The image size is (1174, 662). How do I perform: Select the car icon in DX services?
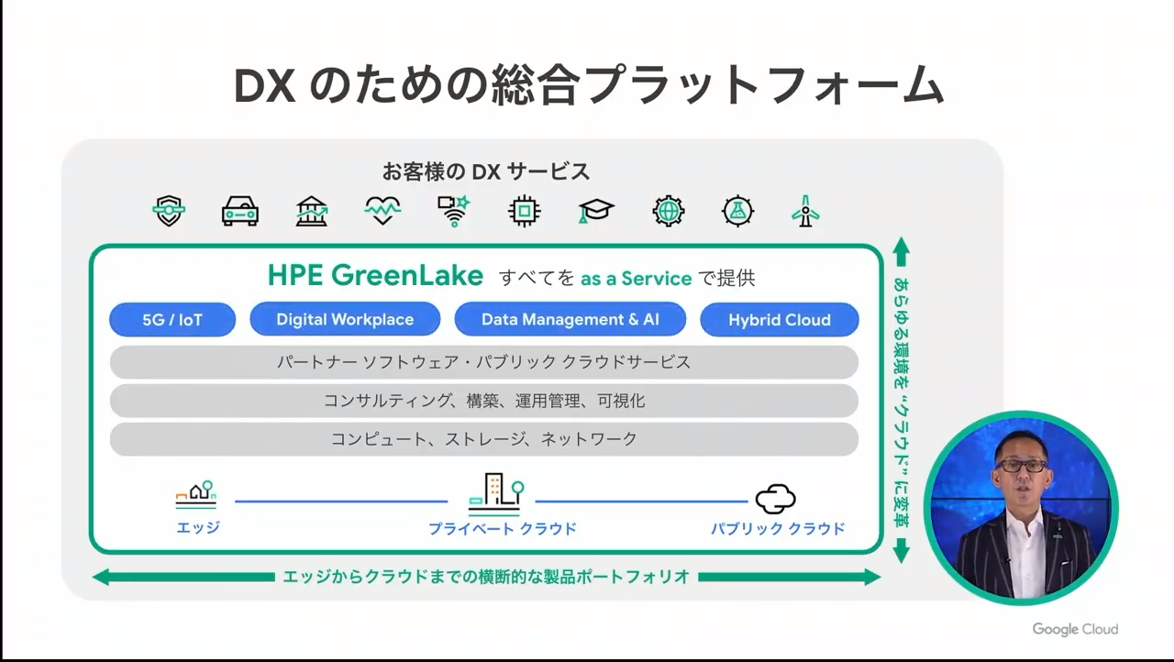(x=240, y=212)
